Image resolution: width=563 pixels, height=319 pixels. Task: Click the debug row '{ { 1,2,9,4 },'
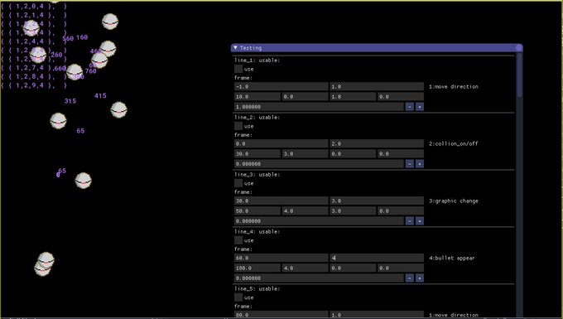[28, 85]
